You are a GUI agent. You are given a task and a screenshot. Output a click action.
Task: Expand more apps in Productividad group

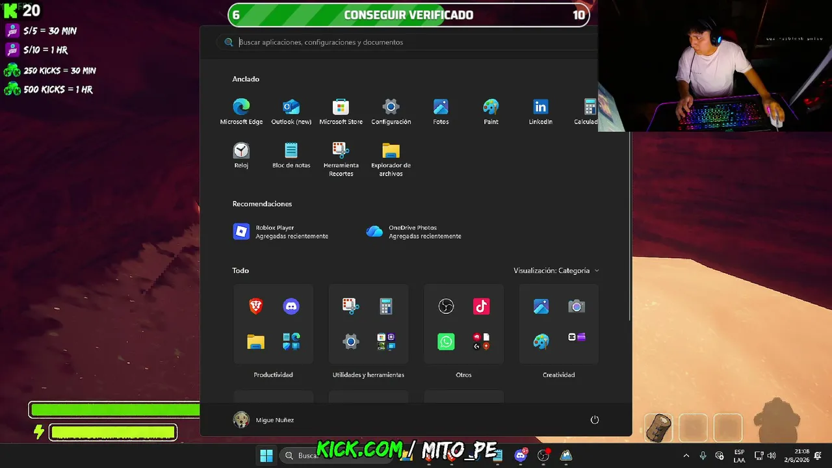(291, 341)
